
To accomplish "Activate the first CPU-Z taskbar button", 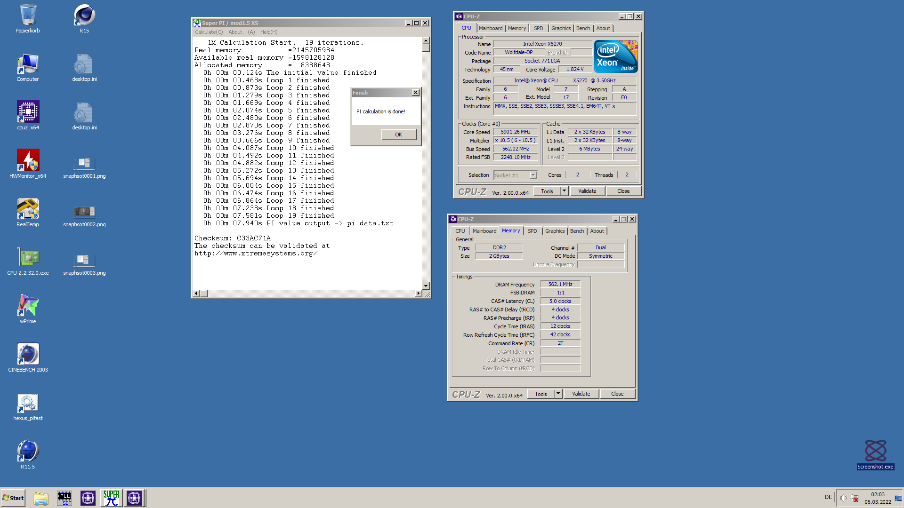I will tap(88, 498).
